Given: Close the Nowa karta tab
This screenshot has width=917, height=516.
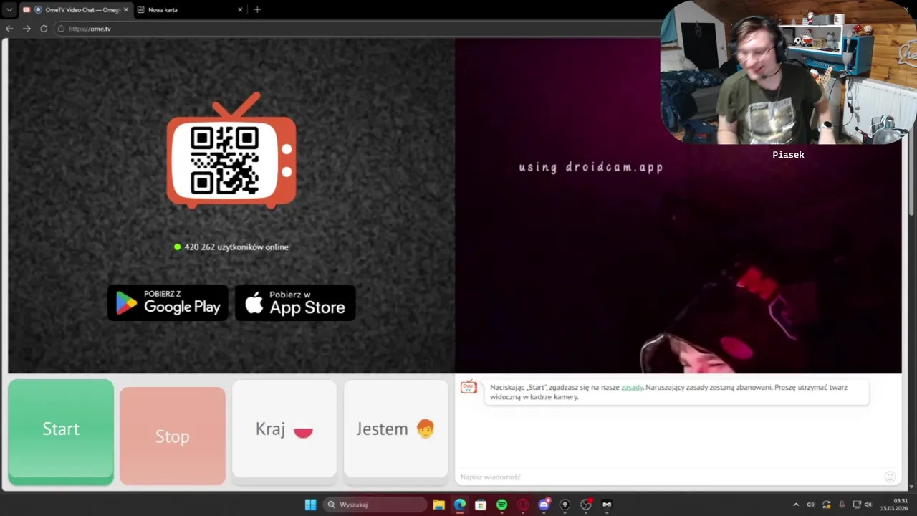Looking at the screenshot, I should click(239, 10).
